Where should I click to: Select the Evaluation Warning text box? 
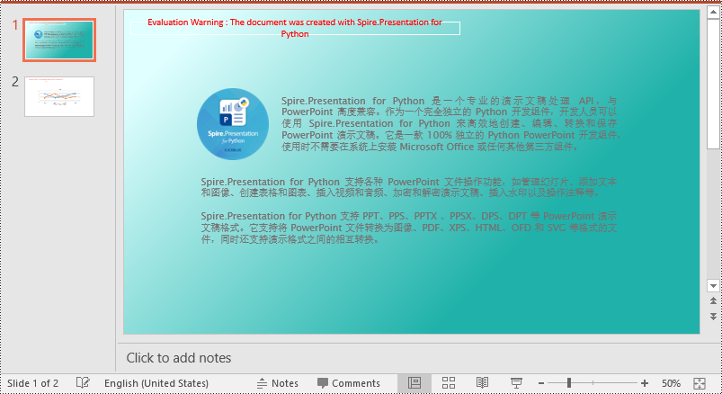pos(295,28)
